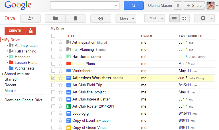The width and height of the screenshot is (219, 130).
Task: Switch to list view
Action: coord(175,18)
